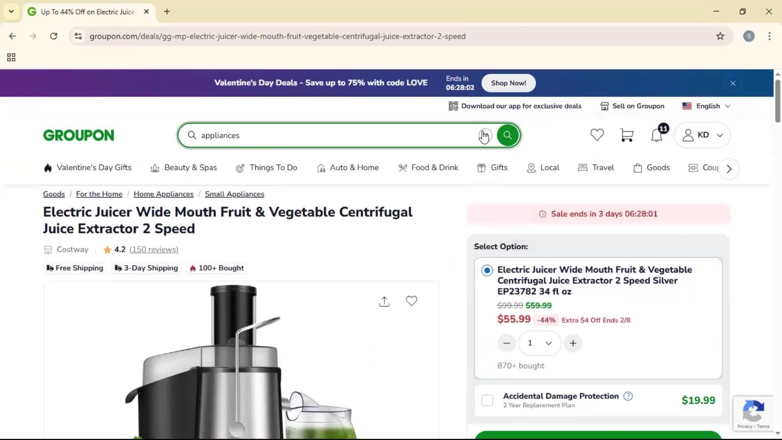Favorite the product image with the heart icon
Screen dimensions: 782x440
412,301
